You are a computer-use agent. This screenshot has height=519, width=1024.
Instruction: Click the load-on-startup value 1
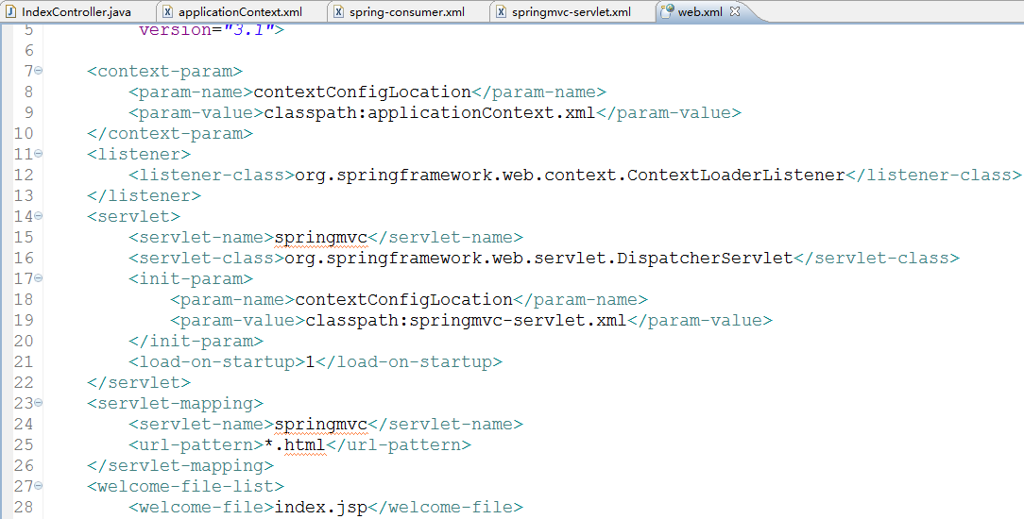click(310, 361)
